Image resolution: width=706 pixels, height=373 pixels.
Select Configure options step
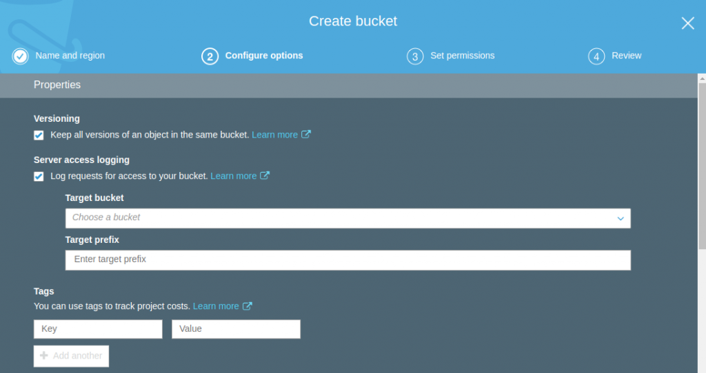click(264, 55)
